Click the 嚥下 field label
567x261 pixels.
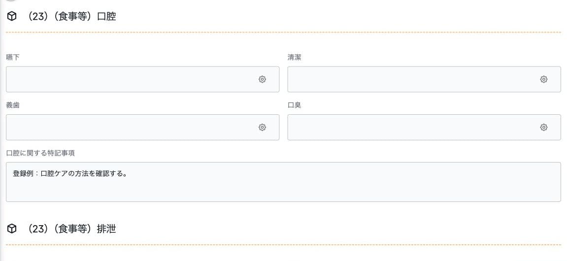tap(13, 57)
